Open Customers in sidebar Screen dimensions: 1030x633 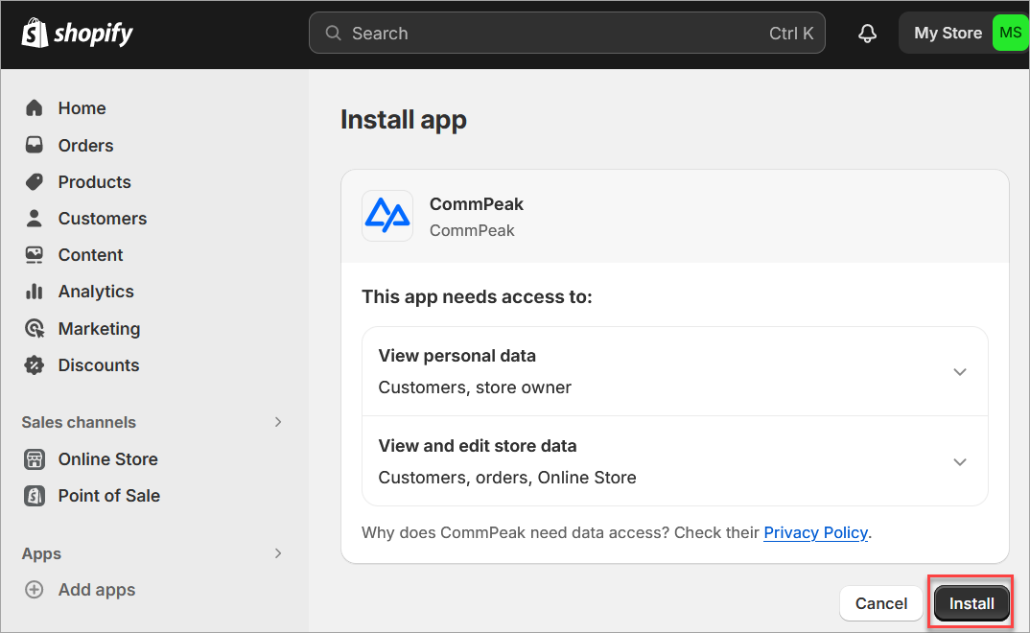[103, 218]
